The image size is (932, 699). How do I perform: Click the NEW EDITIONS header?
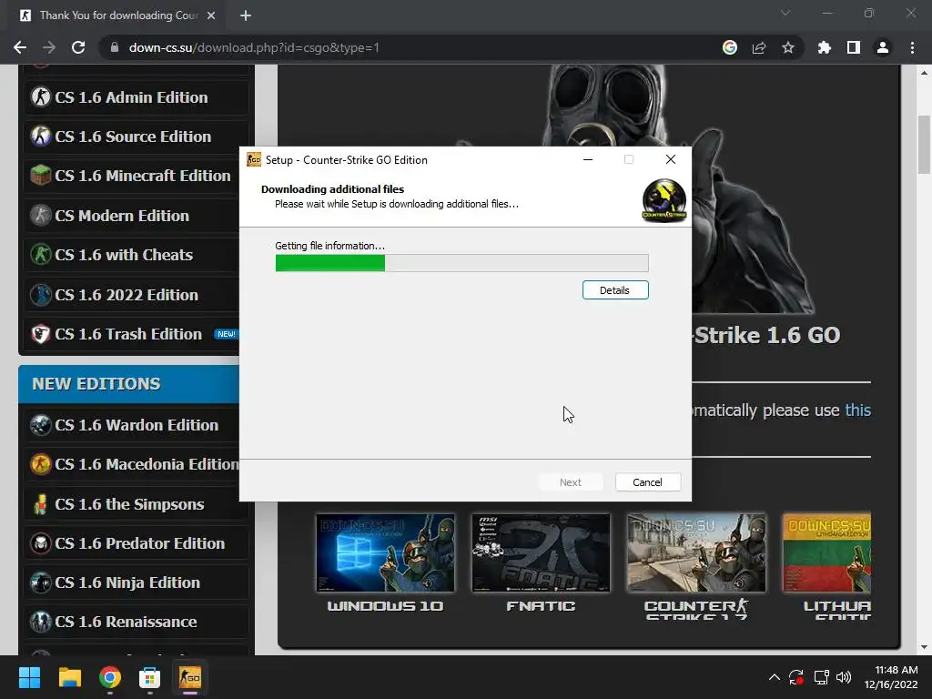pyautogui.click(x=129, y=384)
